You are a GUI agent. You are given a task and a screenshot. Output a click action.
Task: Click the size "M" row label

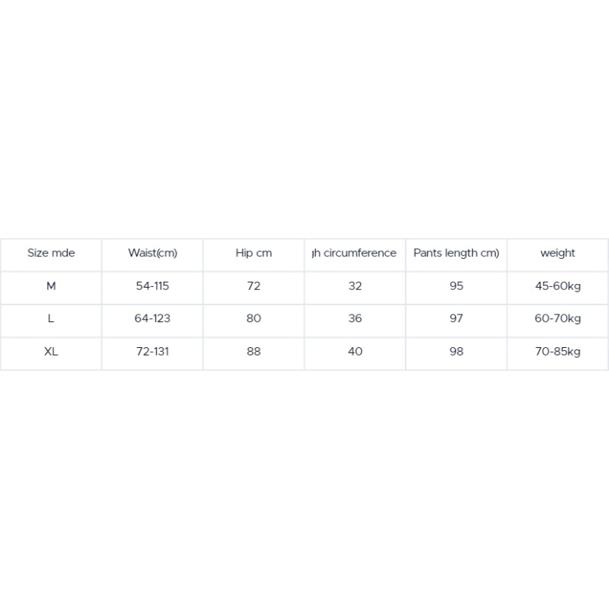pos(51,286)
